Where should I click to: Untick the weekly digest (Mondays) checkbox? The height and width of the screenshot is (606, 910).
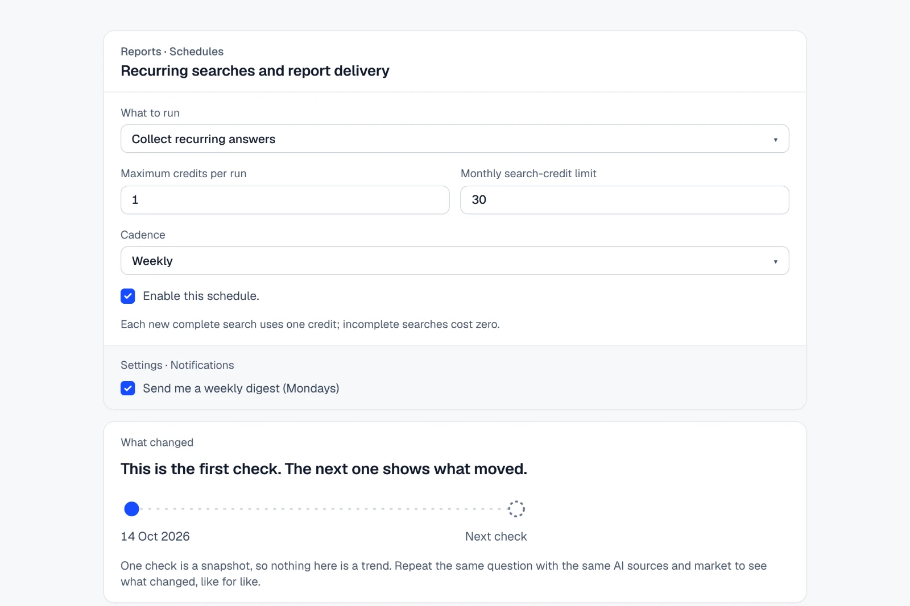[128, 388]
